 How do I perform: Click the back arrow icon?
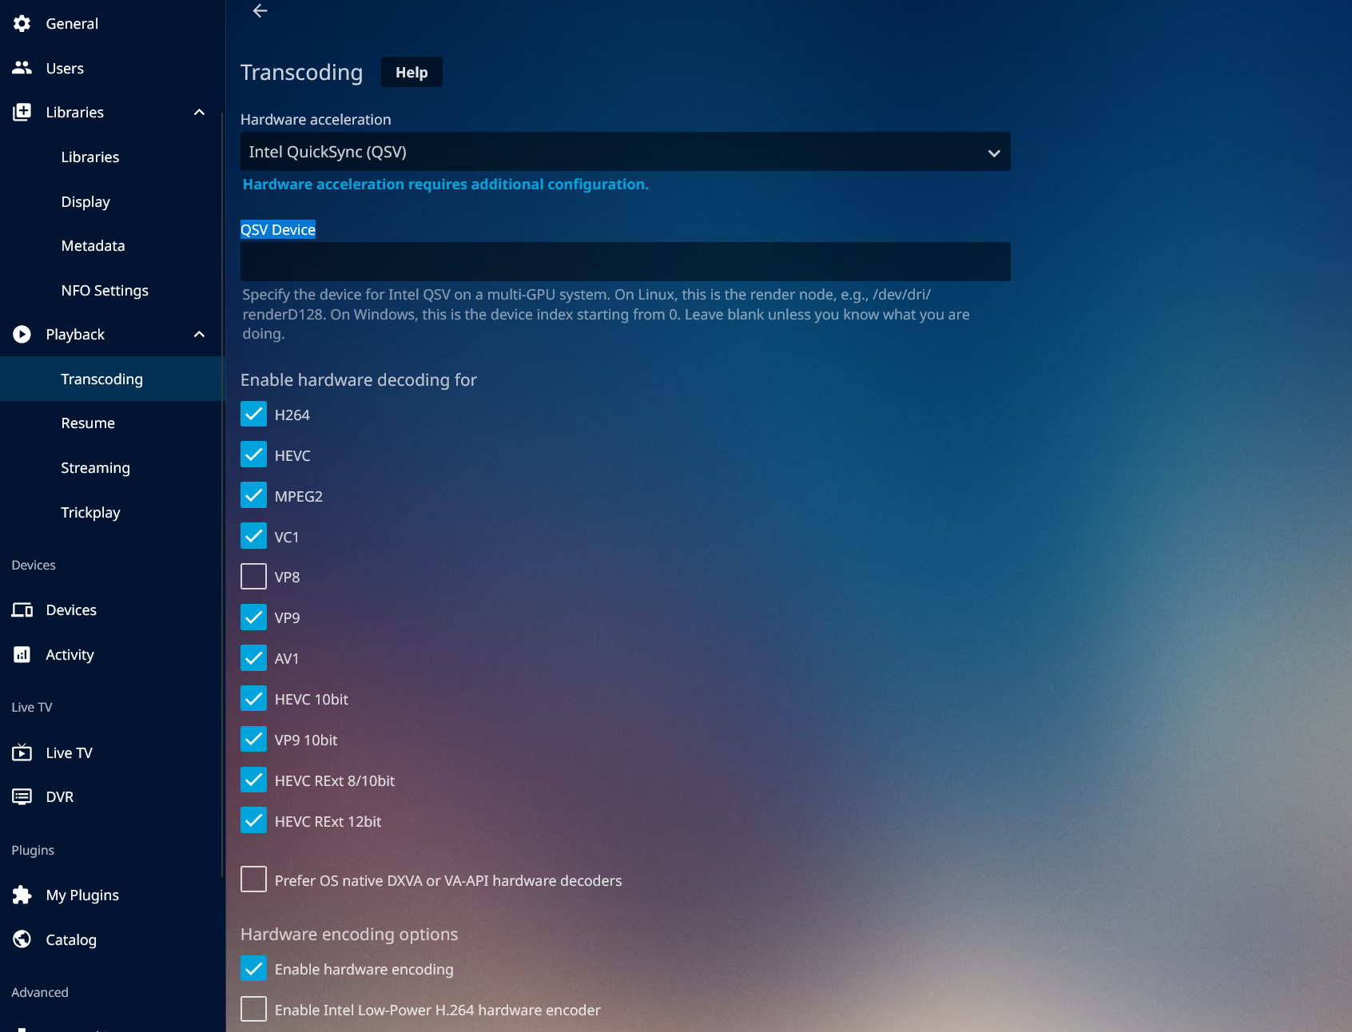pos(260,10)
